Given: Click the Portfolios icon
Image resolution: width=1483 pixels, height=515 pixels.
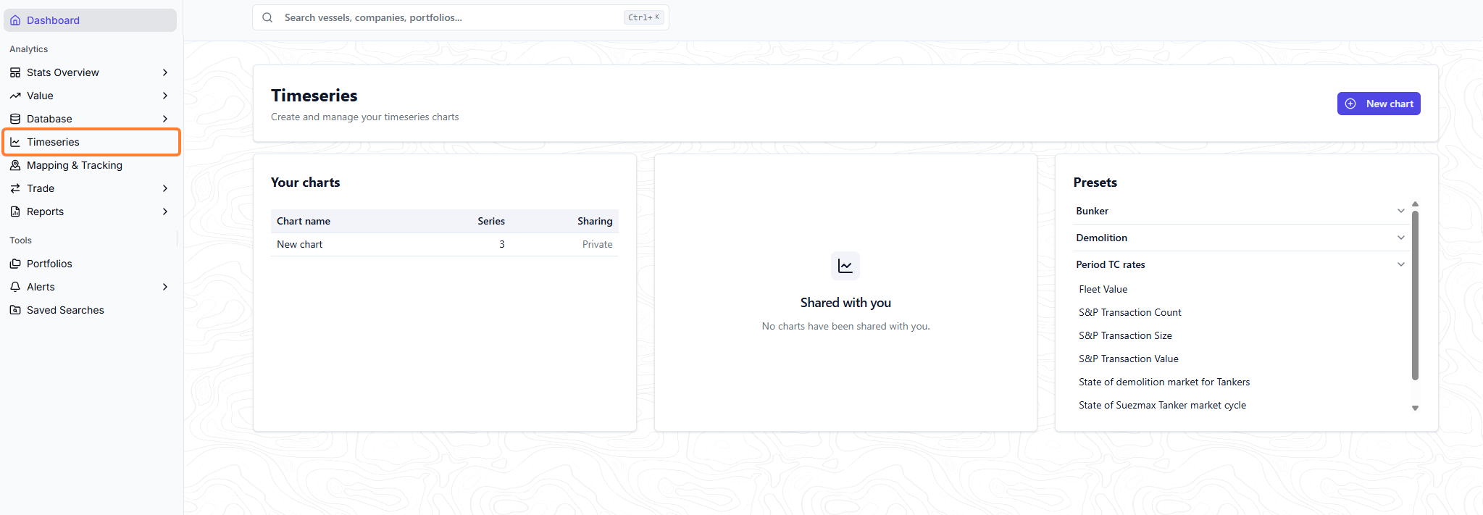Looking at the screenshot, I should click(15, 264).
